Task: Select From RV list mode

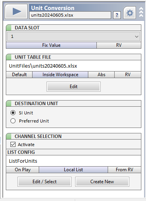Action: point(124,170)
